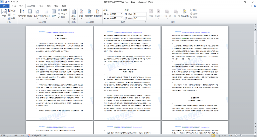Expand the theme 颜色 (Colors) dropdown
257x137 pixels.
[13, 11]
